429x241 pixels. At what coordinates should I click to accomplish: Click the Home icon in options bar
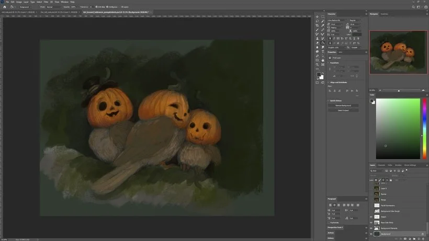point(4,7)
